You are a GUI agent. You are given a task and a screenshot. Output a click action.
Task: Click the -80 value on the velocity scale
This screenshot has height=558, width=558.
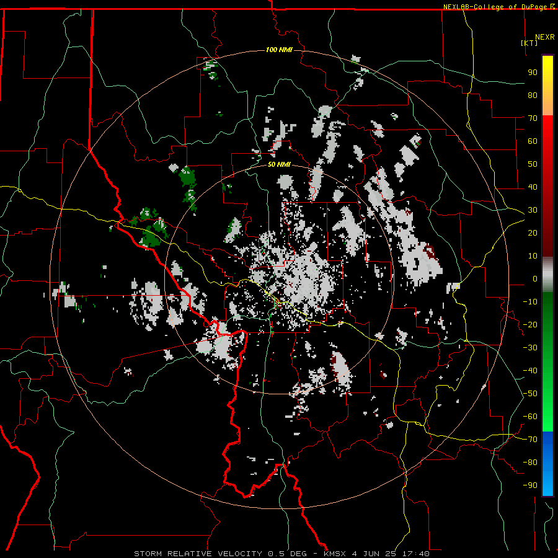(530, 463)
